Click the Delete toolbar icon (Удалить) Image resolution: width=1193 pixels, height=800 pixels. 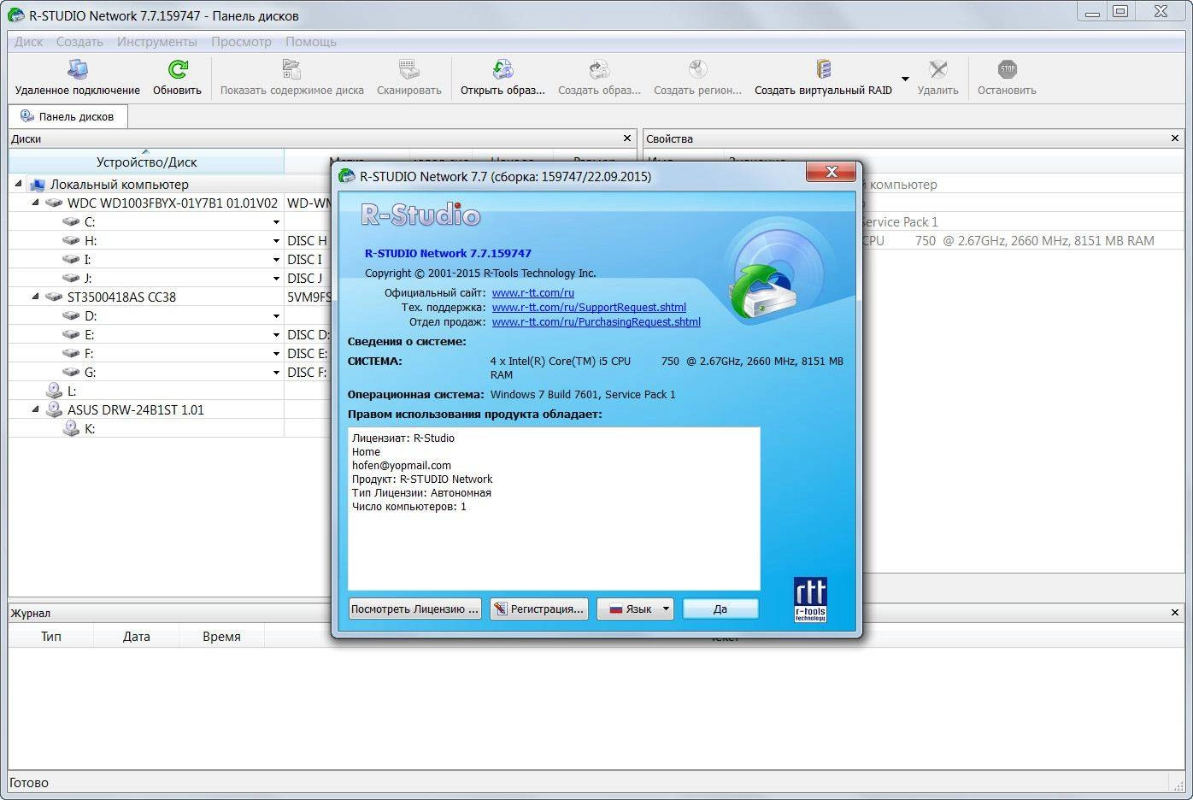[x=937, y=69]
